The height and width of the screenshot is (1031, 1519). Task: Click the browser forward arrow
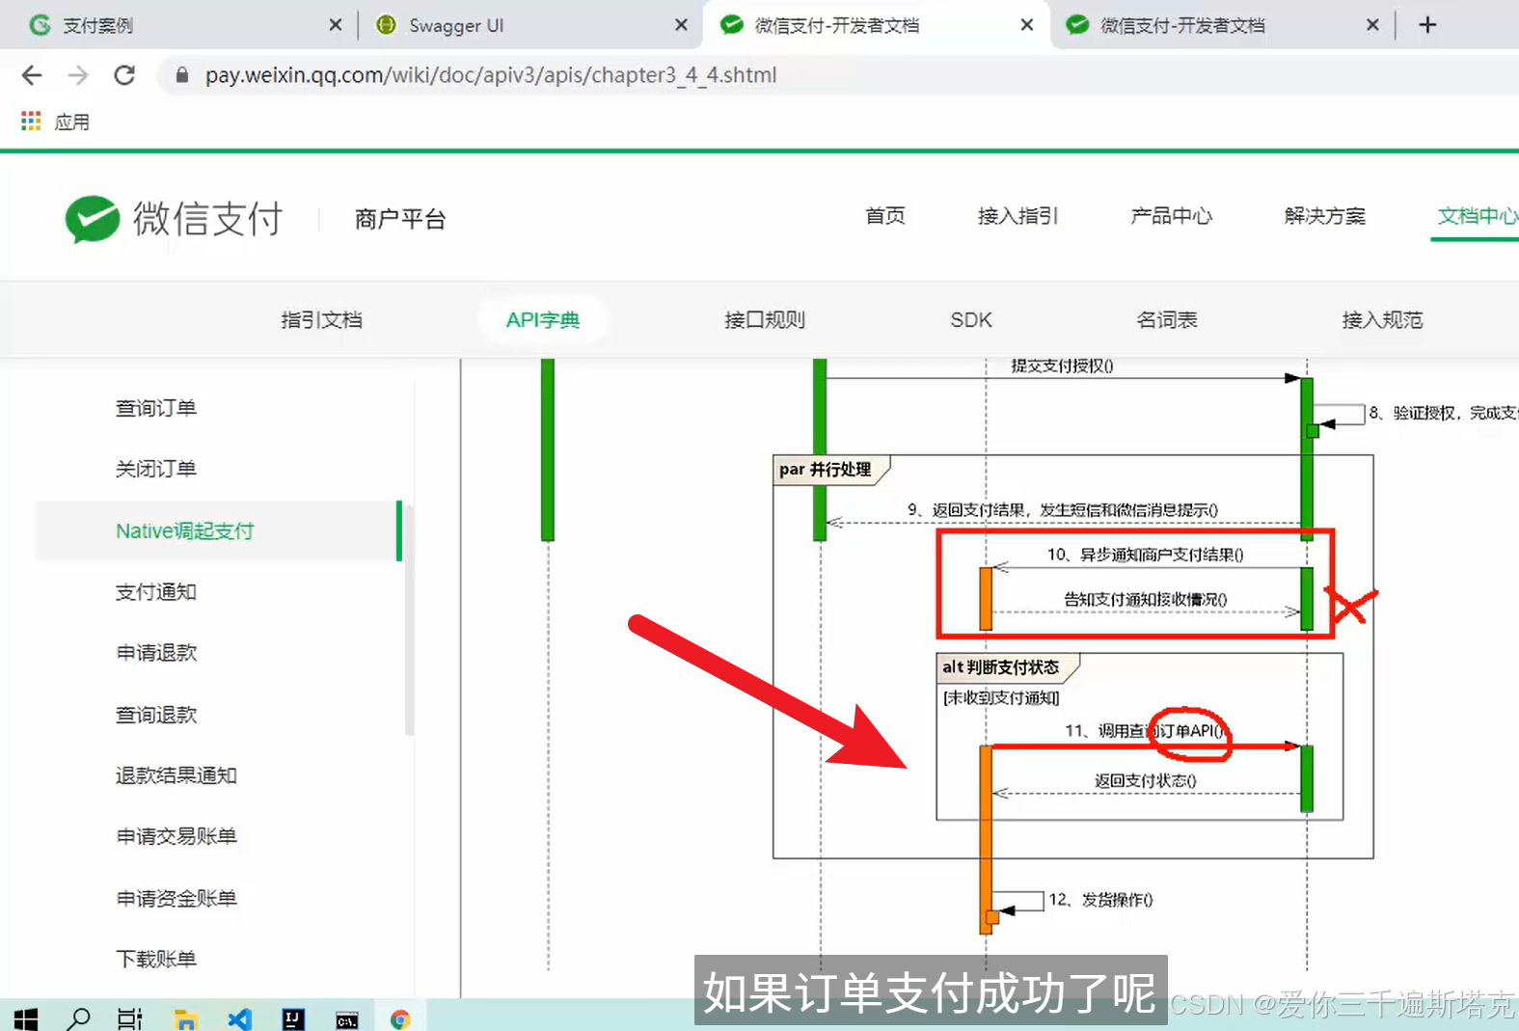click(78, 75)
